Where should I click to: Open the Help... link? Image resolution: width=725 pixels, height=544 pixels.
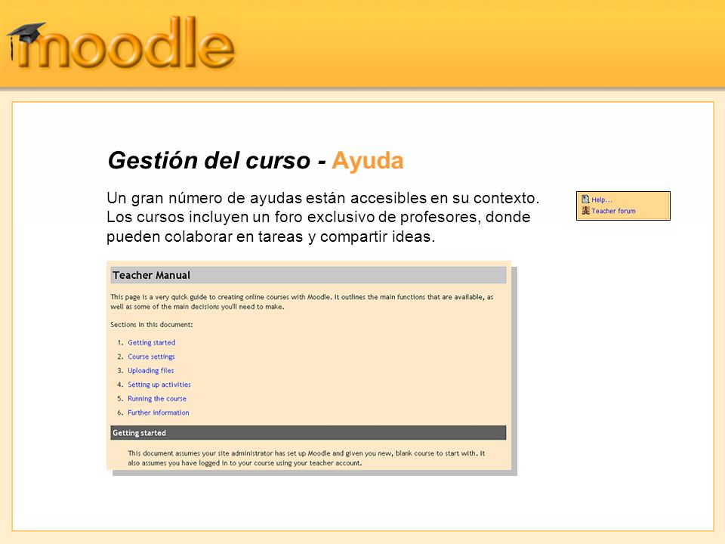click(x=602, y=199)
